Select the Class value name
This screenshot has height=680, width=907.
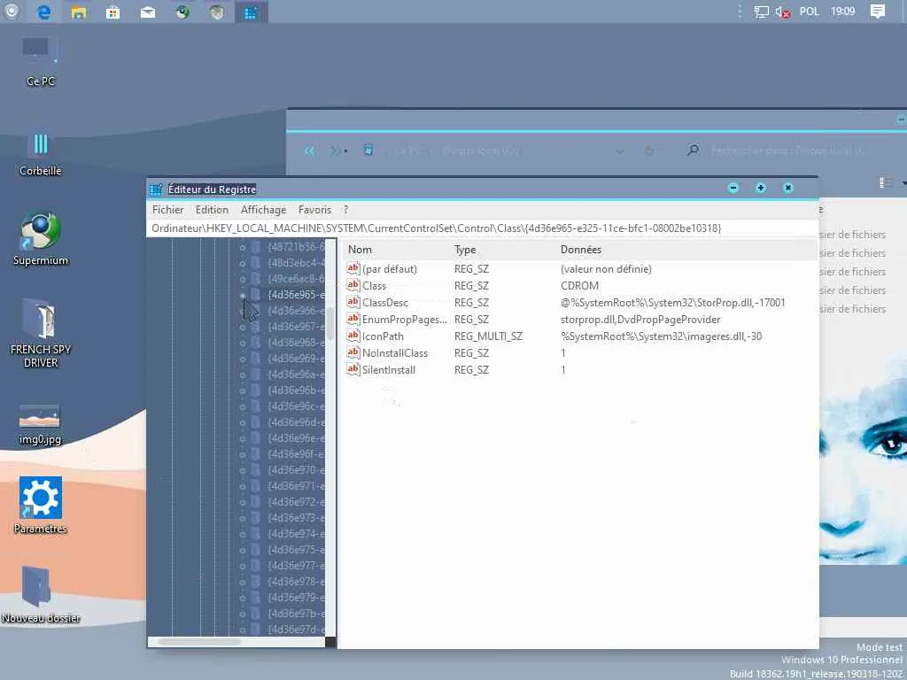pos(375,286)
